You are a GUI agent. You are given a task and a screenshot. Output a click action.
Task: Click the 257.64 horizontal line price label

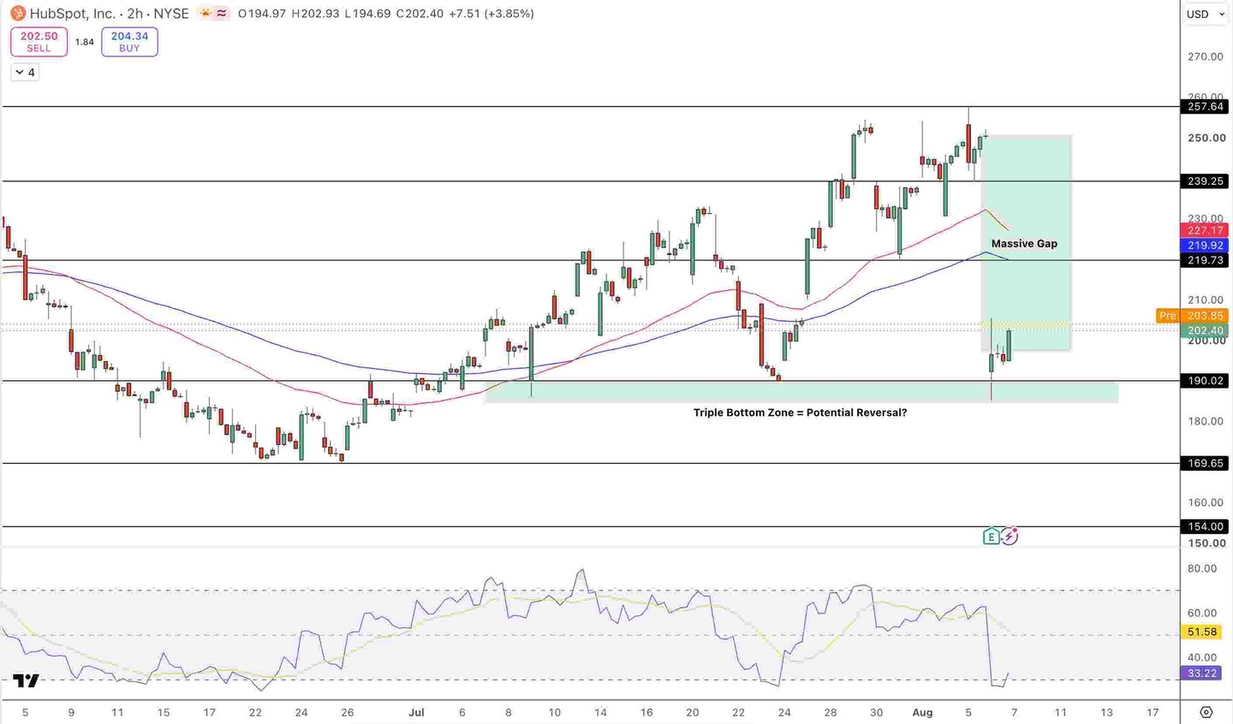1206,107
